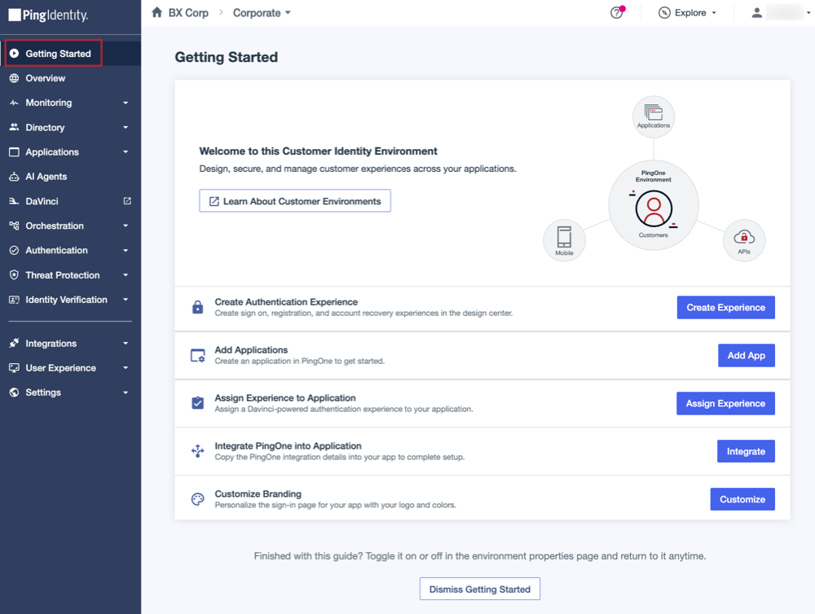This screenshot has height=614, width=815.
Task: Click the user profile icon
Action: tap(757, 12)
